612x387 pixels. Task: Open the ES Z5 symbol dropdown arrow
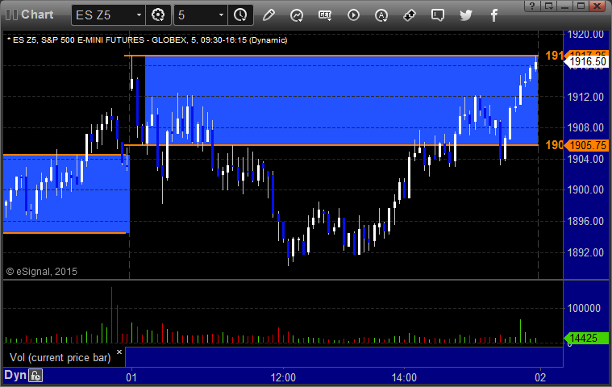(139, 15)
